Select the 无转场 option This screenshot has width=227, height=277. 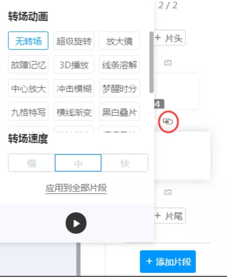click(28, 41)
